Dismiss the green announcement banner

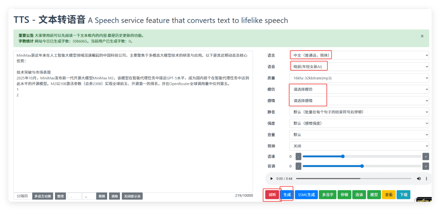click(422, 36)
